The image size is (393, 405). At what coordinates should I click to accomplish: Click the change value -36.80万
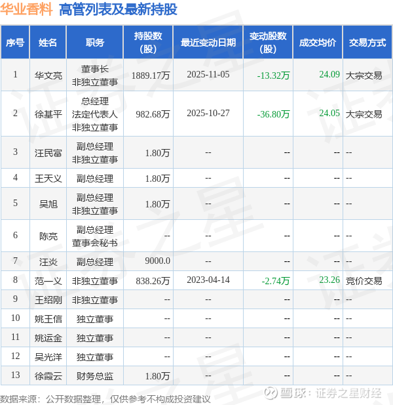273,114
